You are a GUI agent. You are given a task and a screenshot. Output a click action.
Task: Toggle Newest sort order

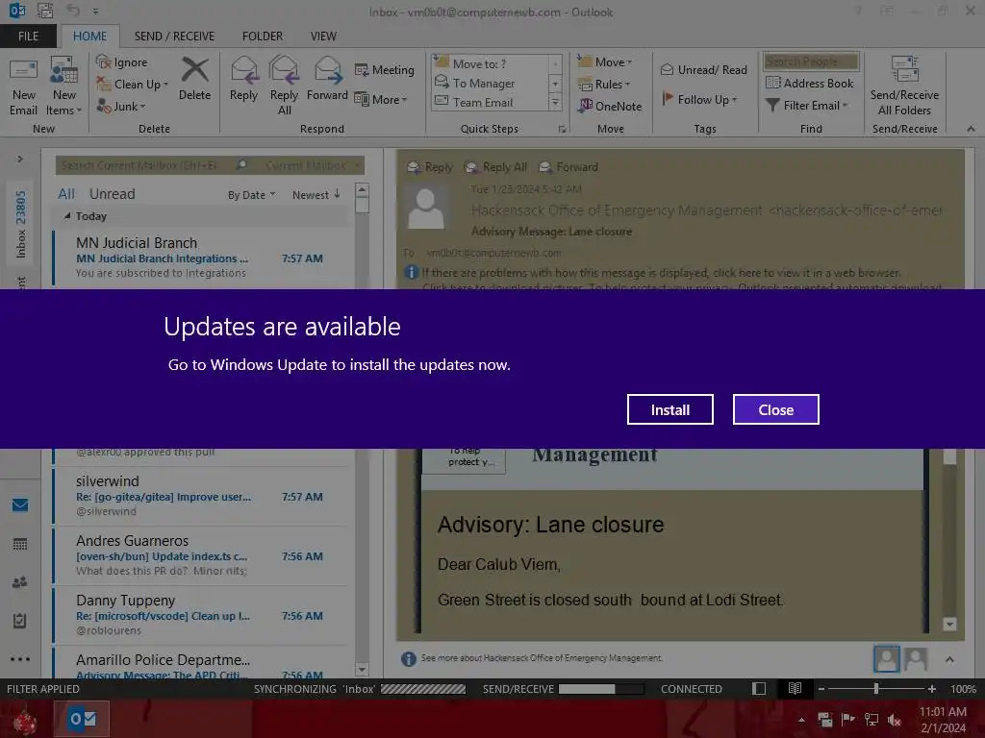pyautogui.click(x=316, y=195)
